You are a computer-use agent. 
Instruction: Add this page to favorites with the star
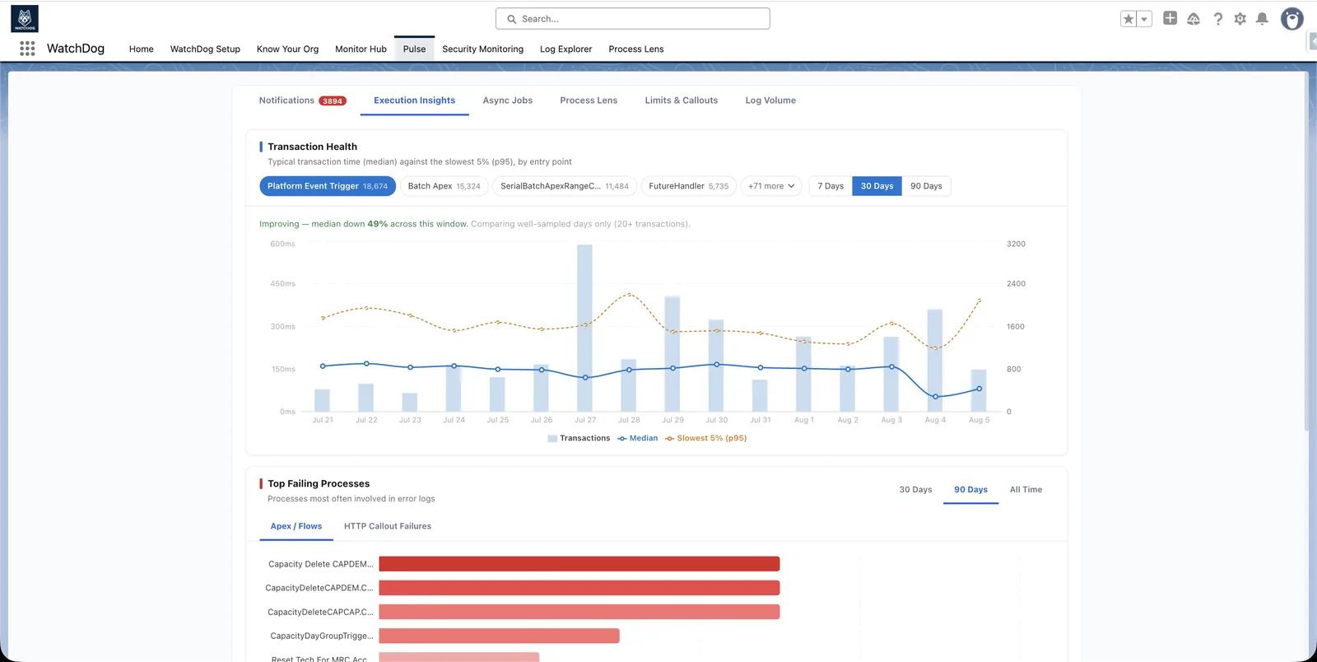click(1129, 19)
